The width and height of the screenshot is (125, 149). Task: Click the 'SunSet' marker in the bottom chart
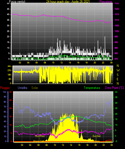(x=97, y=136)
